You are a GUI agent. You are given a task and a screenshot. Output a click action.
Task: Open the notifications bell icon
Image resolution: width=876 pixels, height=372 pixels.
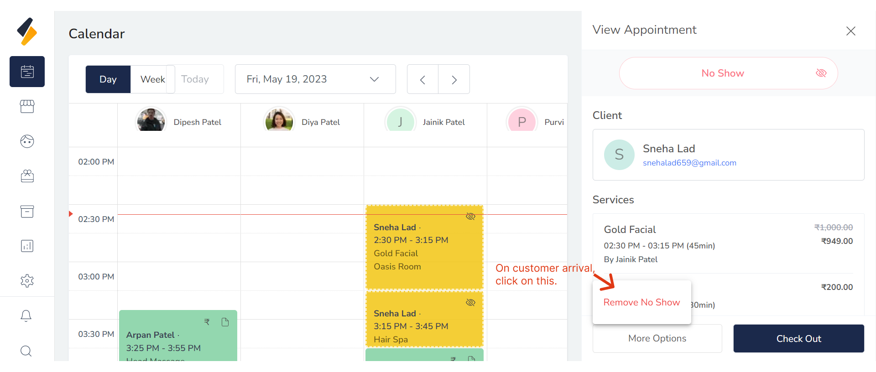tap(26, 316)
